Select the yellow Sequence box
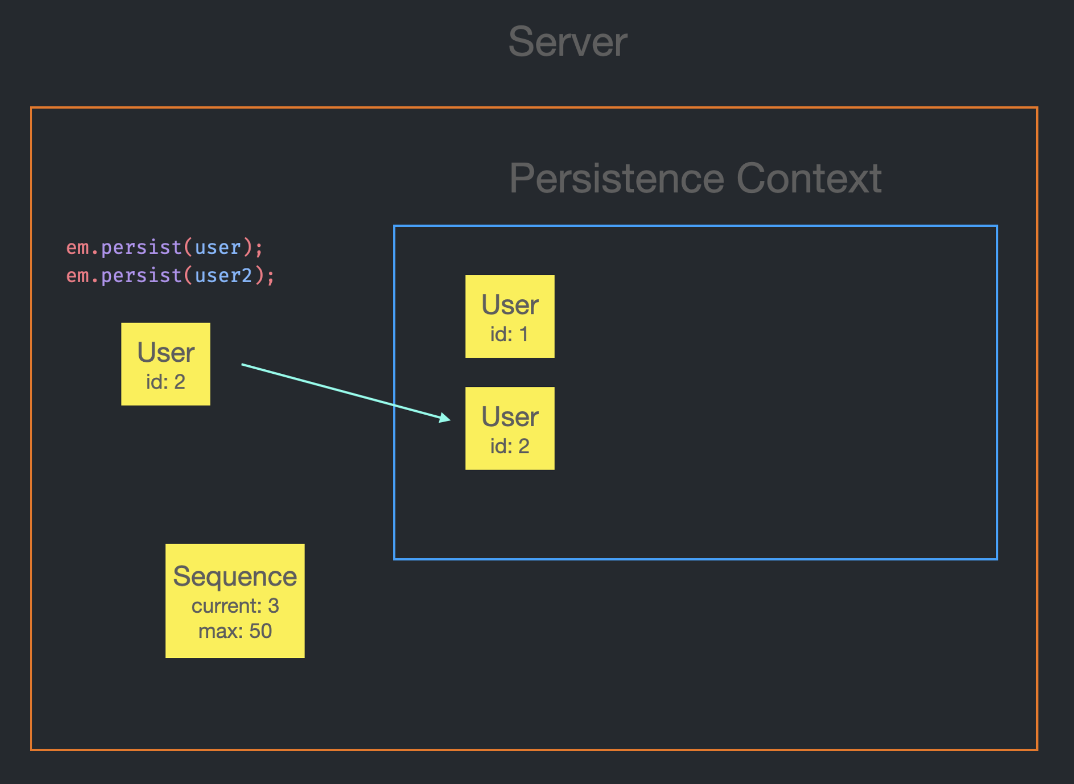The height and width of the screenshot is (784, 1074). 235,601
